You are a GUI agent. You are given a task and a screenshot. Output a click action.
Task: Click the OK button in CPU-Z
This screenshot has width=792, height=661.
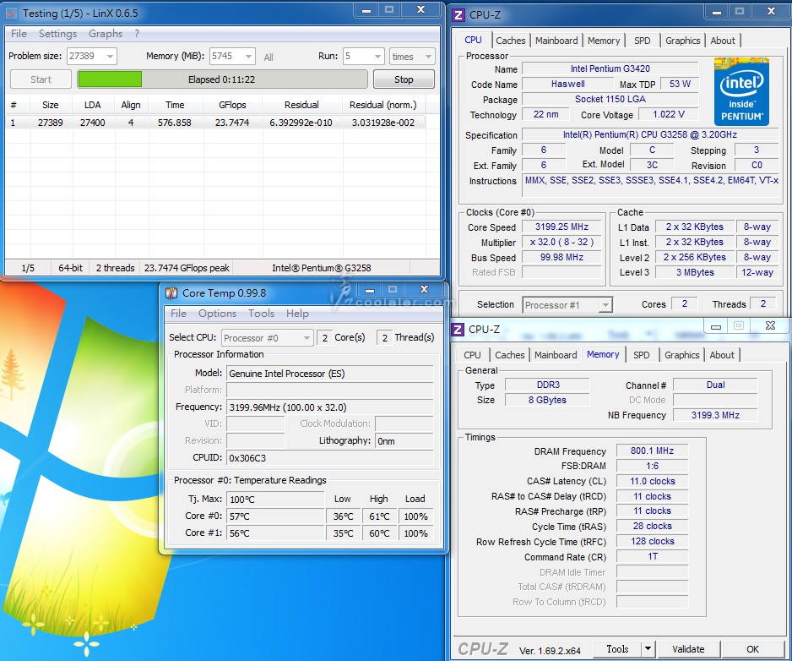(752, 649)
